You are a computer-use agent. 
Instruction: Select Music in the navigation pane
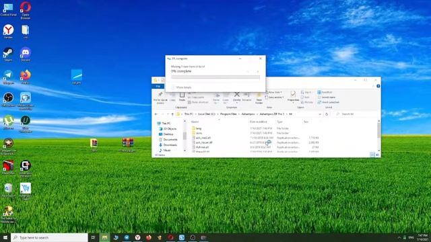pyautogui.click(x=165, y=151)
